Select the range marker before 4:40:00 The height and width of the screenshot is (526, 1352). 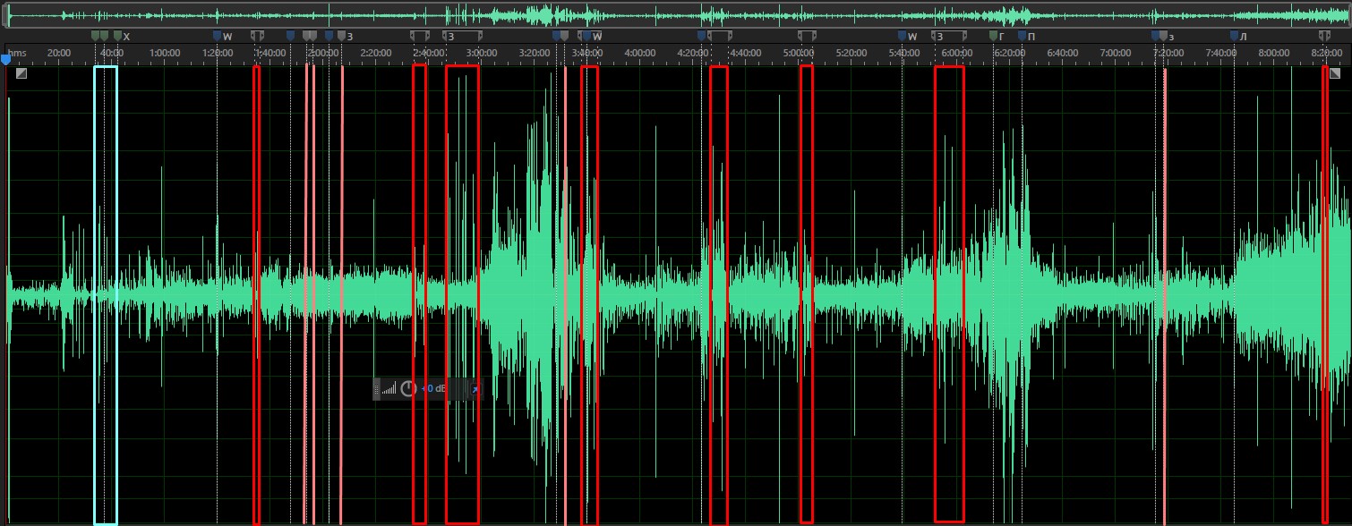click(x=719, y=36)
